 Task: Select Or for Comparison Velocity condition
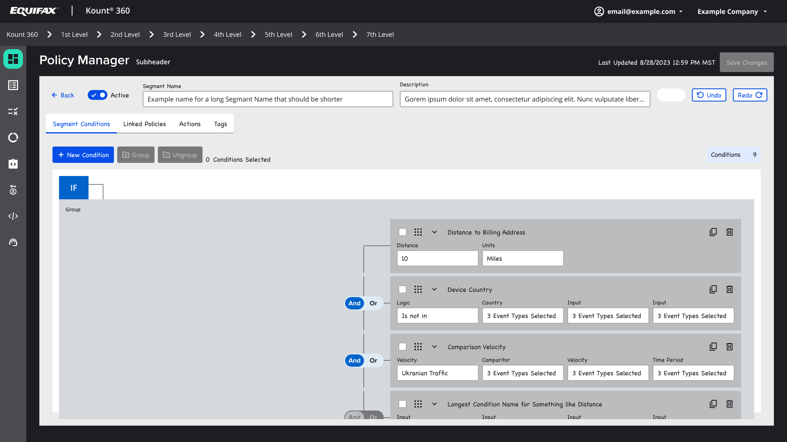coord(373,361)
